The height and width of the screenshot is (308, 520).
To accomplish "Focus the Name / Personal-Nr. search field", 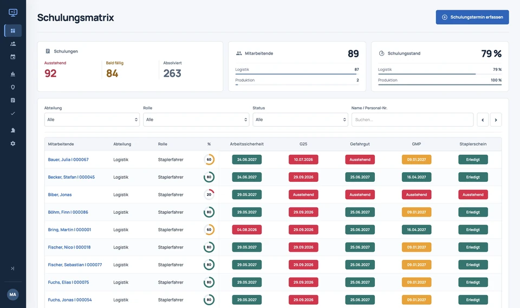I will [412, 120].
